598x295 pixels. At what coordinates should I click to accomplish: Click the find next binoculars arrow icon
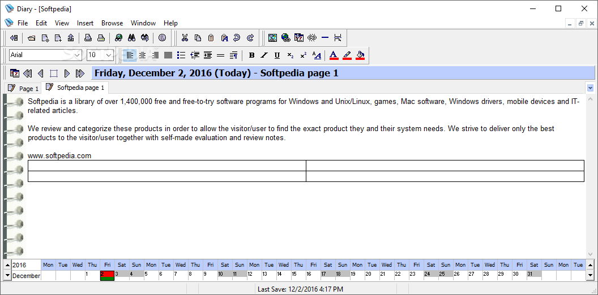[145, 38]
